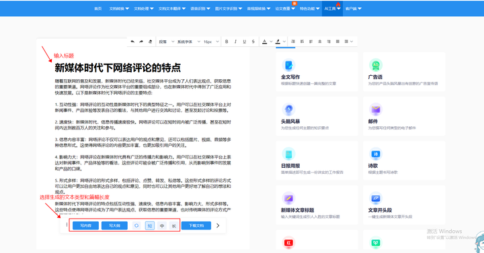The height and width of the screenshot is (253, 484).
Task: Align text center
Action: [x=320, y=42]
